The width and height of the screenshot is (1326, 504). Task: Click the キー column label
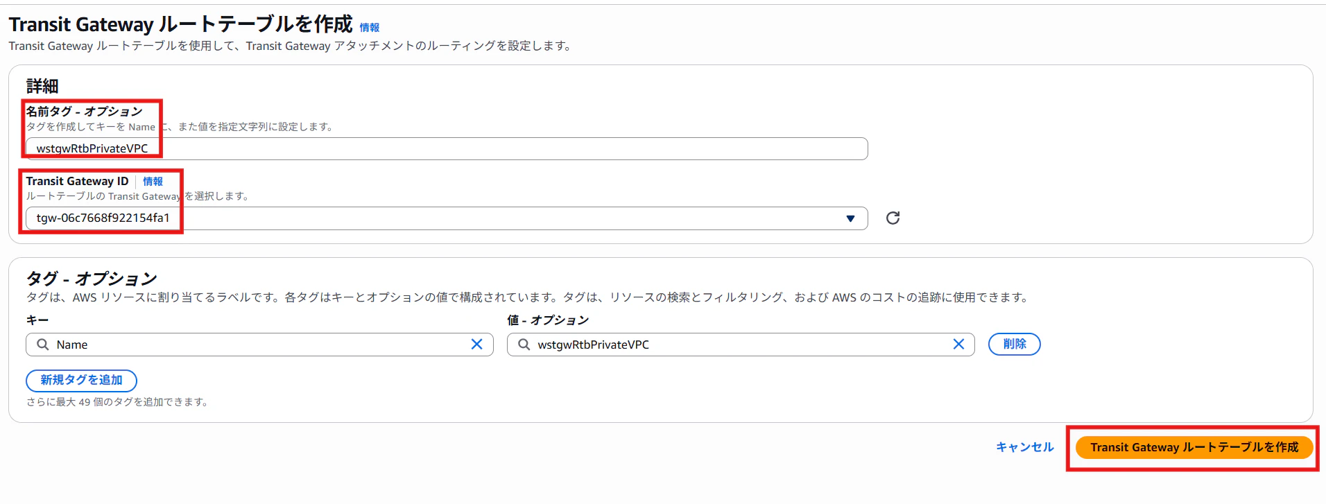37,320
